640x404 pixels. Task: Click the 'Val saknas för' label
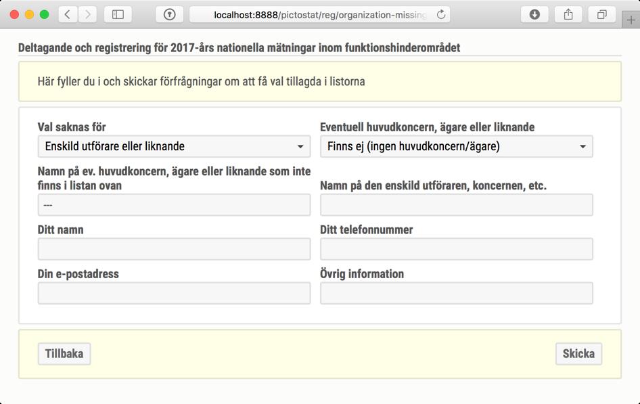pyautogui.click(x=72, y=127)
